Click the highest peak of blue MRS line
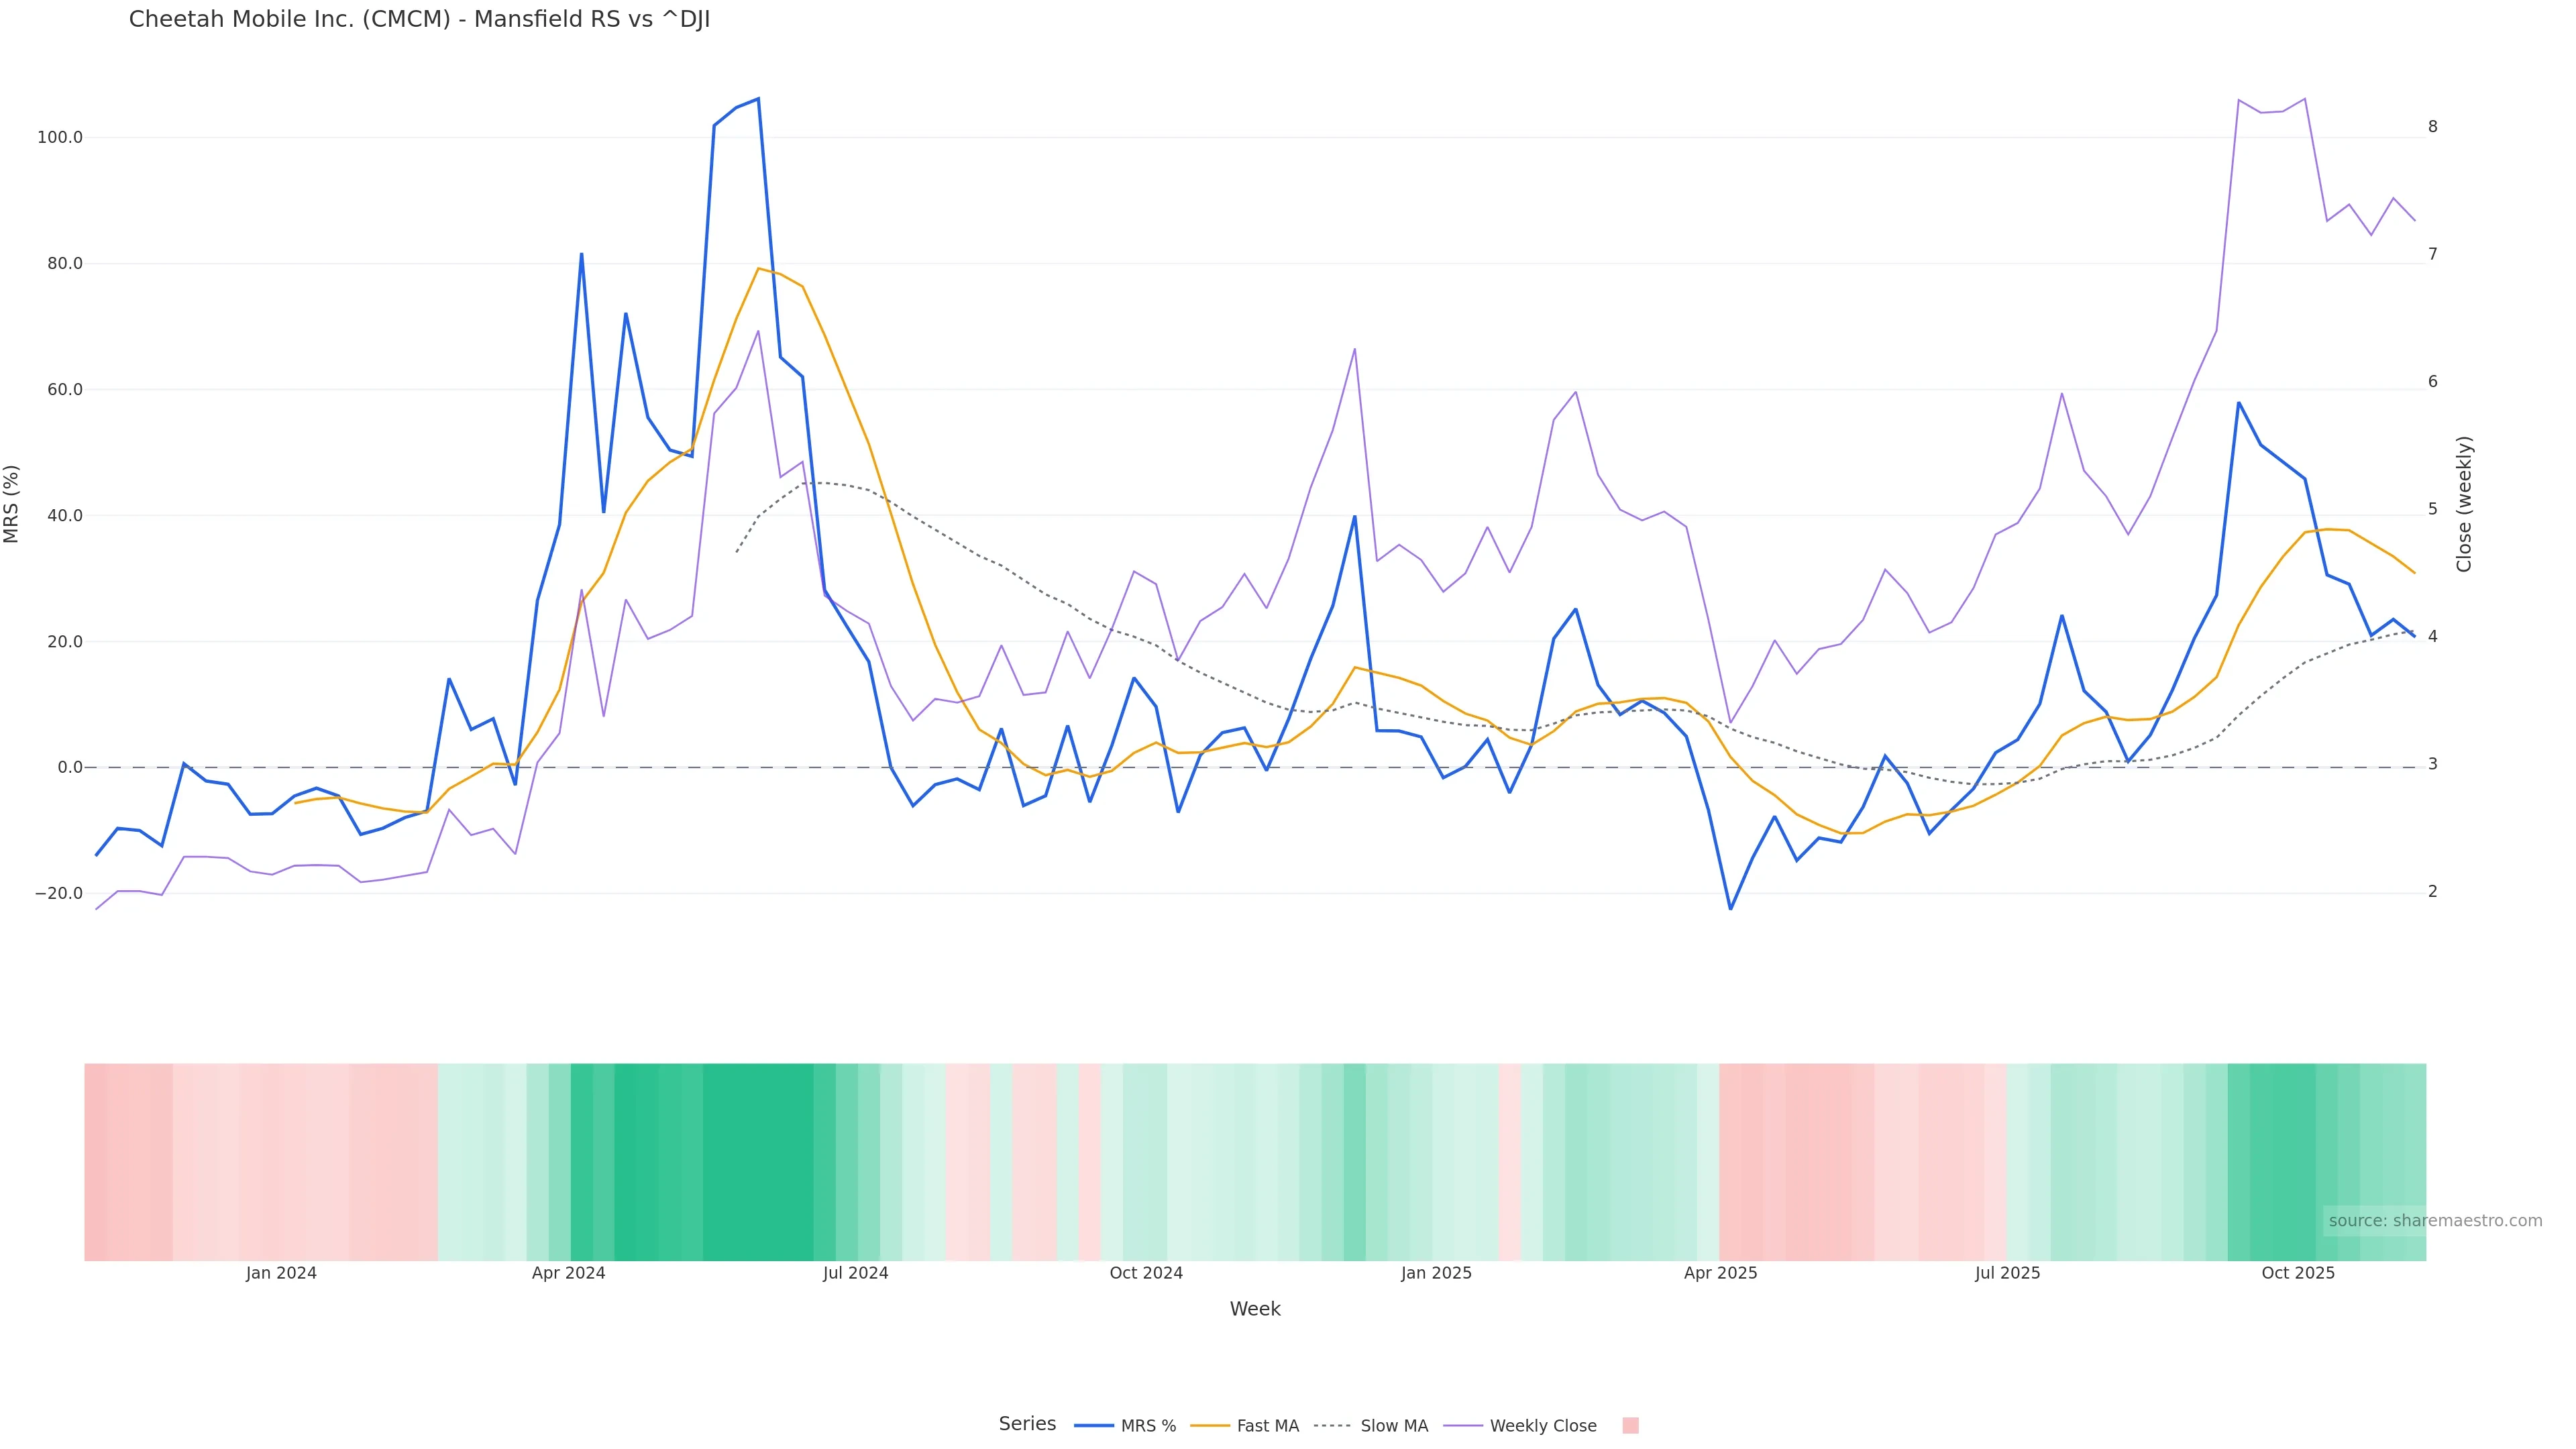 [x=758, y=99]
